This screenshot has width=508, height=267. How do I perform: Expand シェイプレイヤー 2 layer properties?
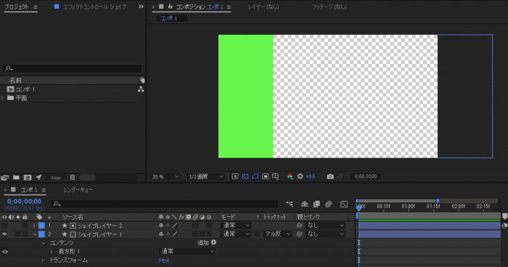pyautogui.click(x=34, y=226)
